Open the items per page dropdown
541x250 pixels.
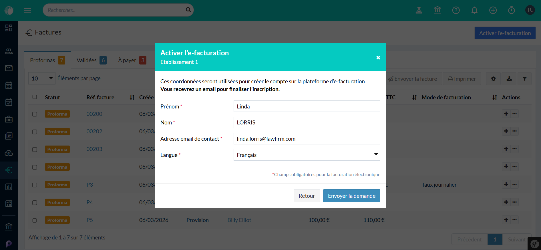[42, 78]
